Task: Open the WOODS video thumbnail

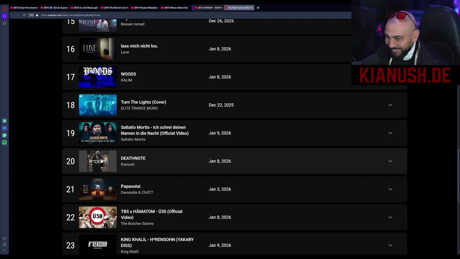Action: tap(98, 77)
